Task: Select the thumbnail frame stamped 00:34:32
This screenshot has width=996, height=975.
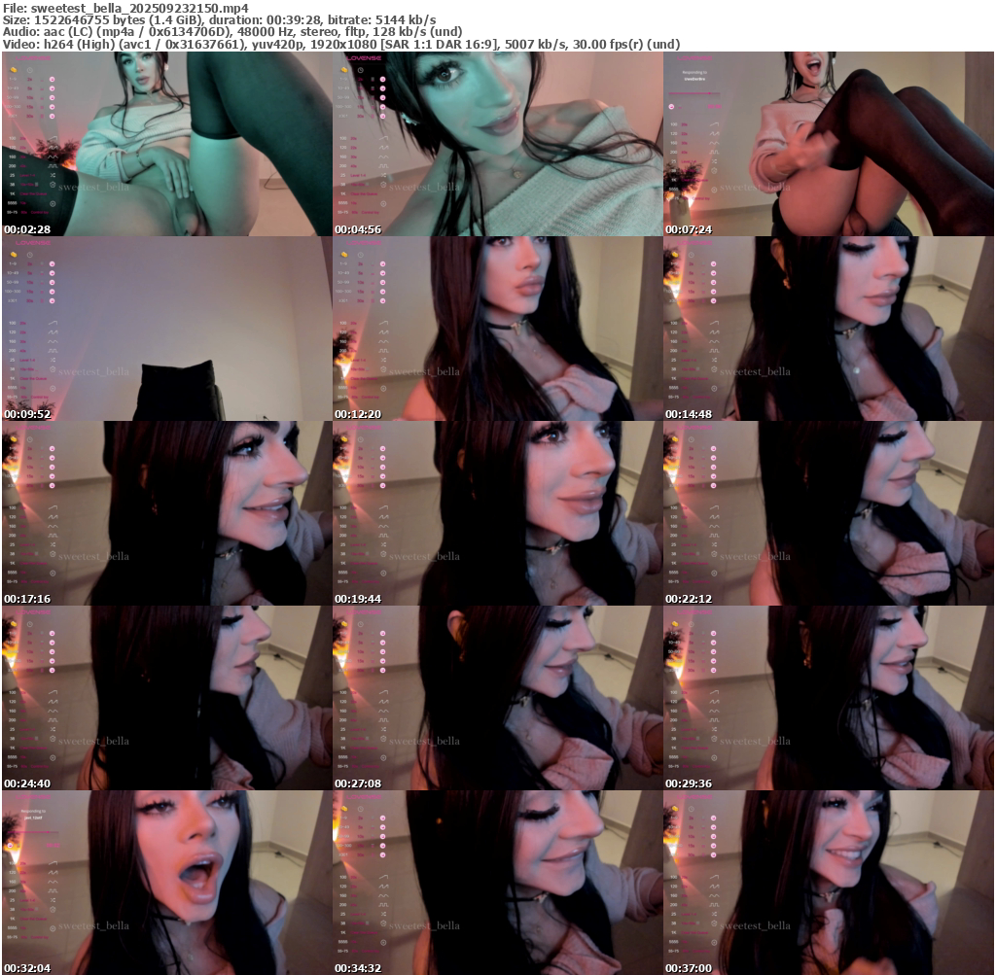Action: click(x=497, y=883)
